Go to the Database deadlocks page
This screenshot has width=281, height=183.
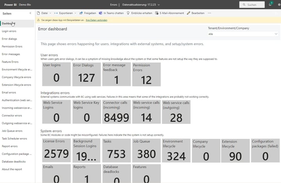(14, 161)
